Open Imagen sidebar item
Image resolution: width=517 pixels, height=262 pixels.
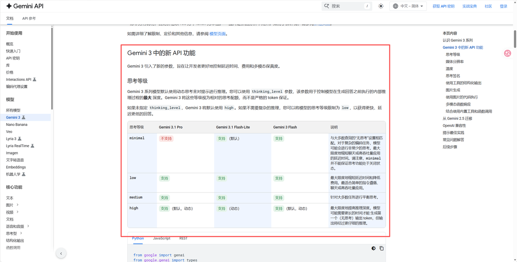pyautogui.click(x=12, y=153)
